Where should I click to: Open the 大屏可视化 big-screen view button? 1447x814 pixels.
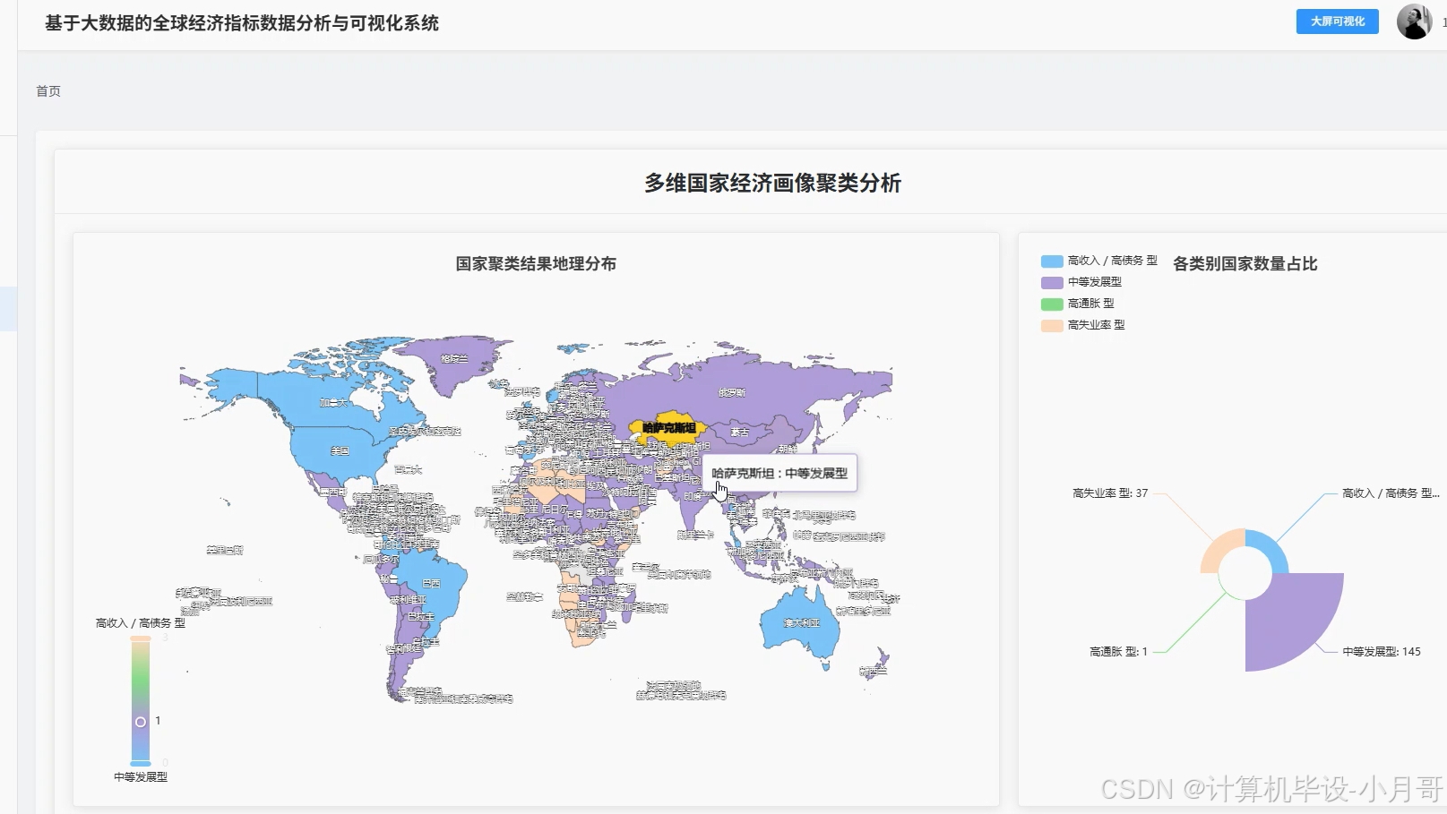(1337, 21)
